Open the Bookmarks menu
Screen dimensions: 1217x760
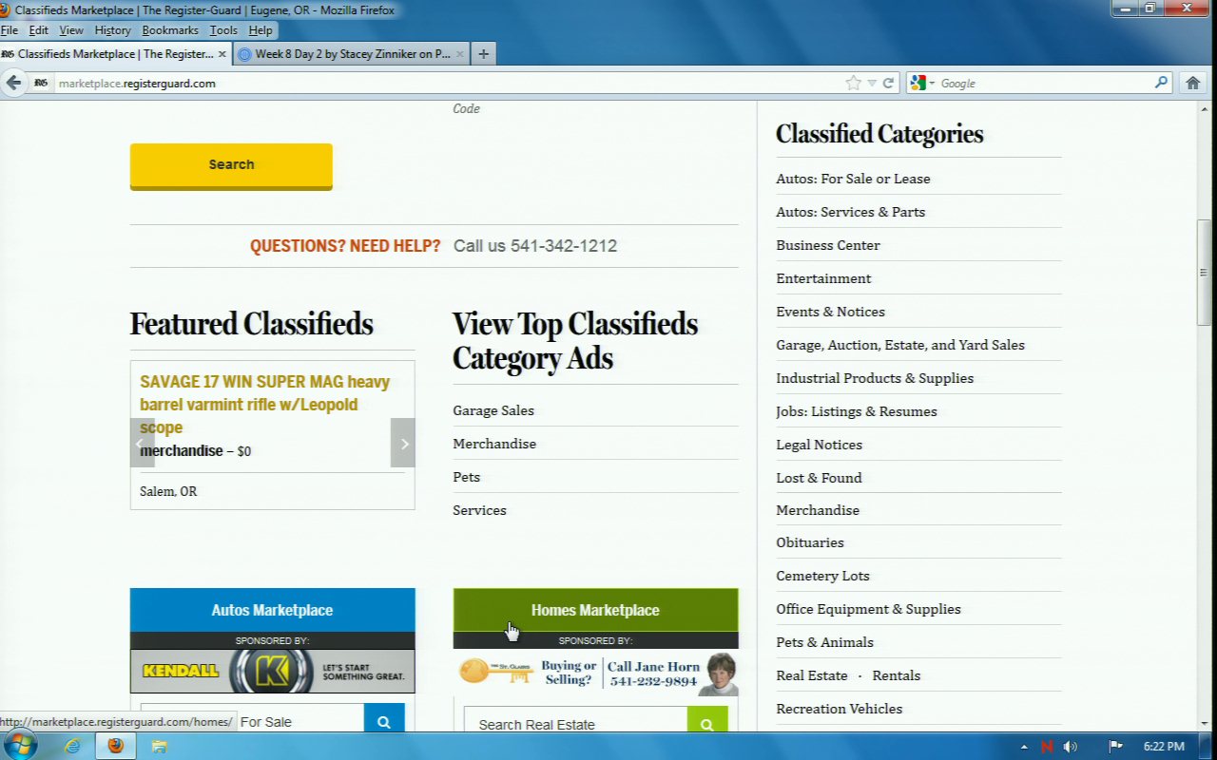point(170,30)
